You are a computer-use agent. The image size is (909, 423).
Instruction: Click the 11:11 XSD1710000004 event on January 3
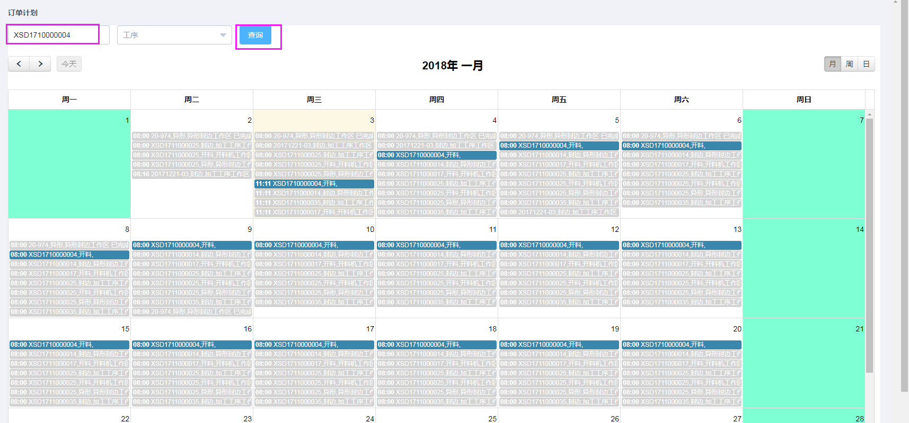(x=314, y=184)
